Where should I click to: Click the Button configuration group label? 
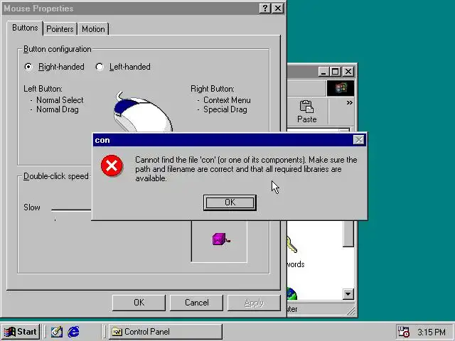[x=57, y=49]
